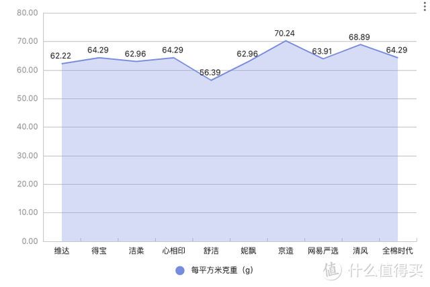430x287 pixels.
Task: Select the 62.22 data label above 维达
Action: pos(61,55)
